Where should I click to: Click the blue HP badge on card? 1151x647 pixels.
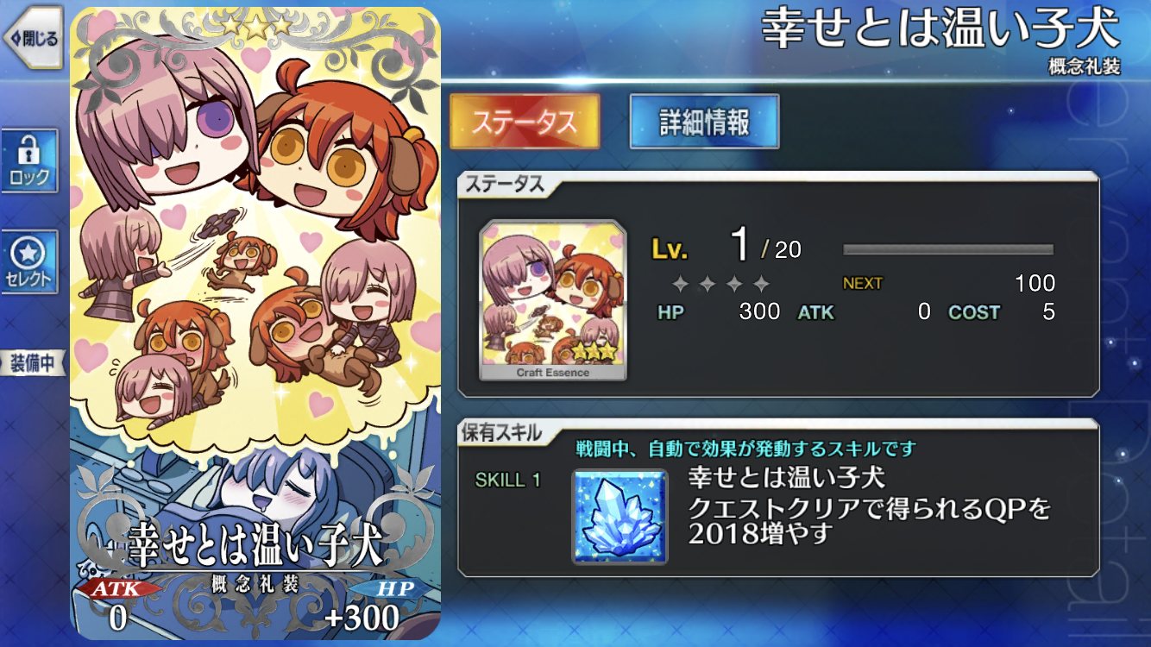pyautogui.click(x=393, y=589)
